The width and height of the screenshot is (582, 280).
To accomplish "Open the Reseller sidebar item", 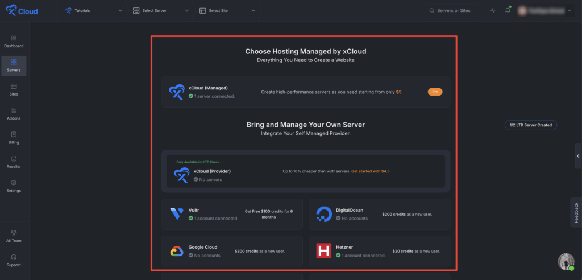I will [x=14, y=162].
